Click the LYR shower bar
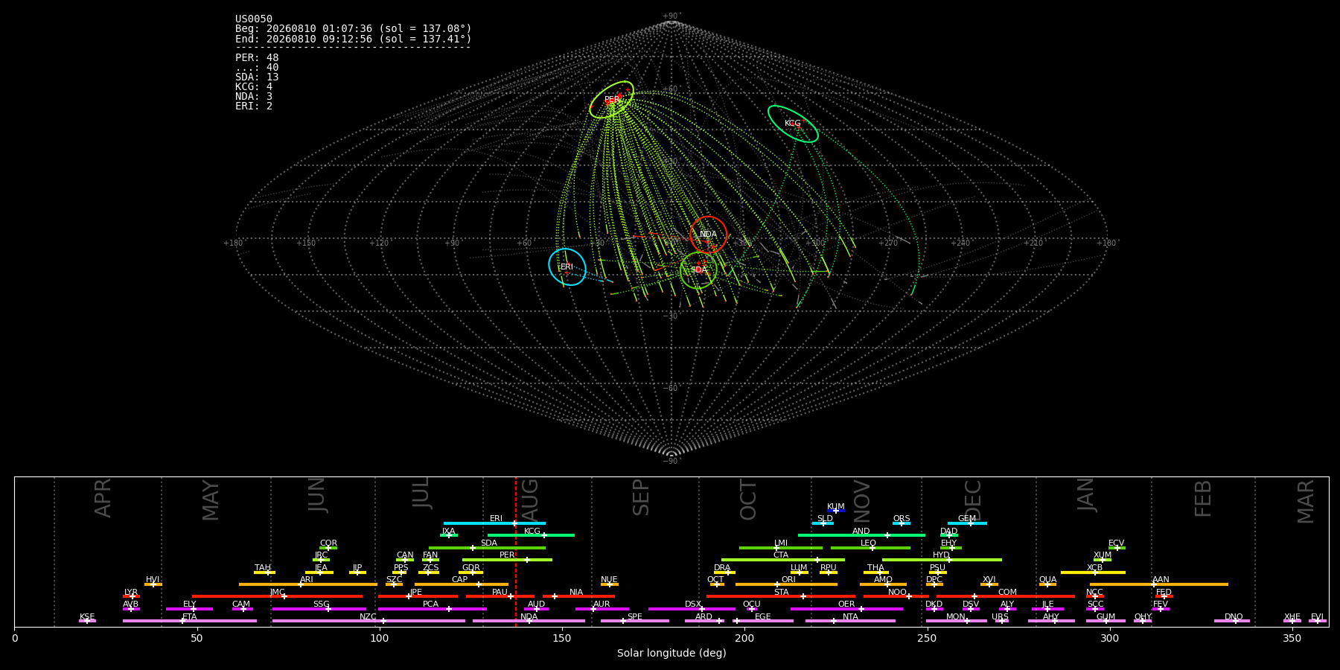This screenshot has width=1340, height=670. [x=131, y=596]
